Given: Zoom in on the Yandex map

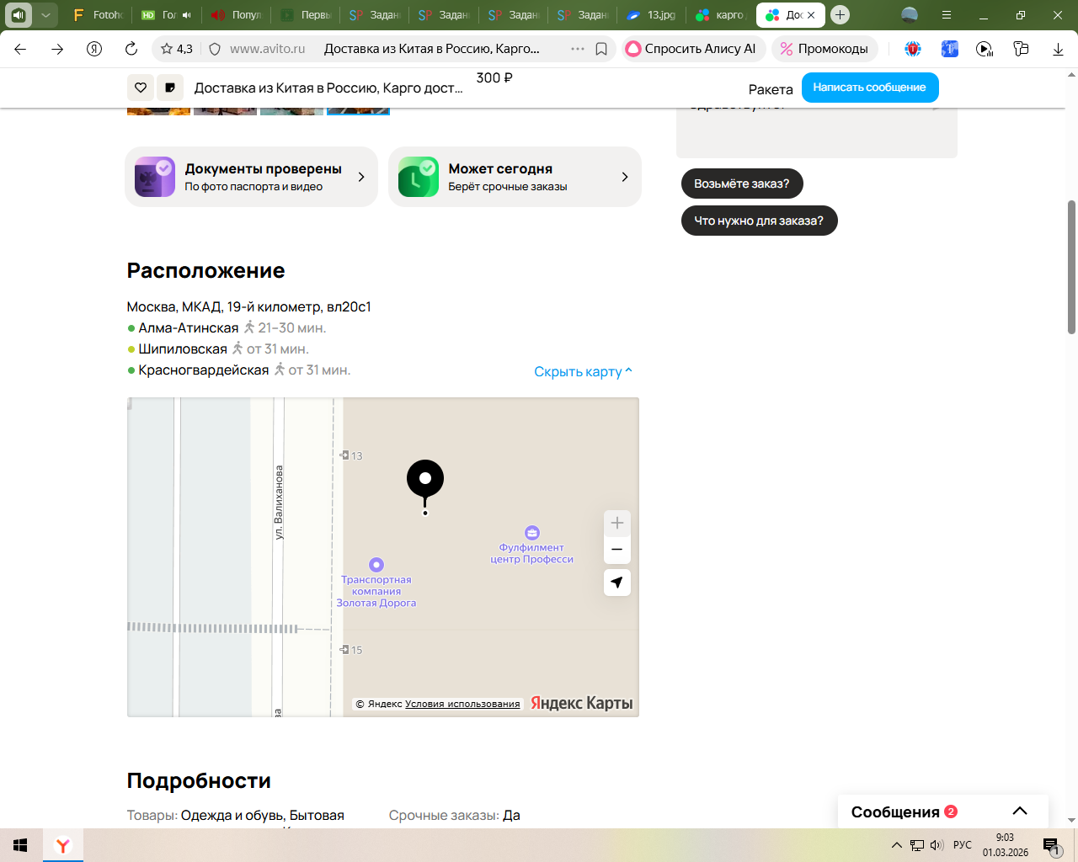Looking at the screenshot, I should point(616,523).
